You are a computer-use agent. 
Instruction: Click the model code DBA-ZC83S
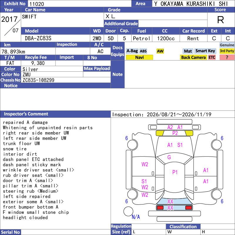coord(38,38)
